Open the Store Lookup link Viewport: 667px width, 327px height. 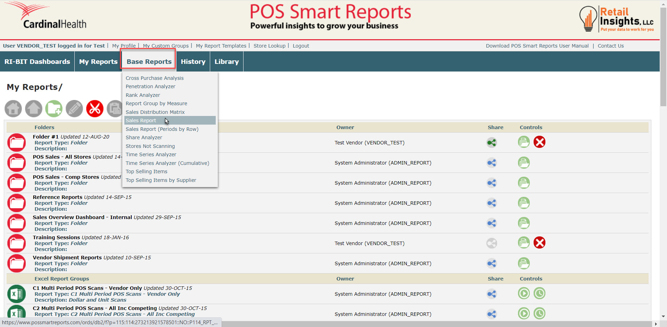coord(269,46)
